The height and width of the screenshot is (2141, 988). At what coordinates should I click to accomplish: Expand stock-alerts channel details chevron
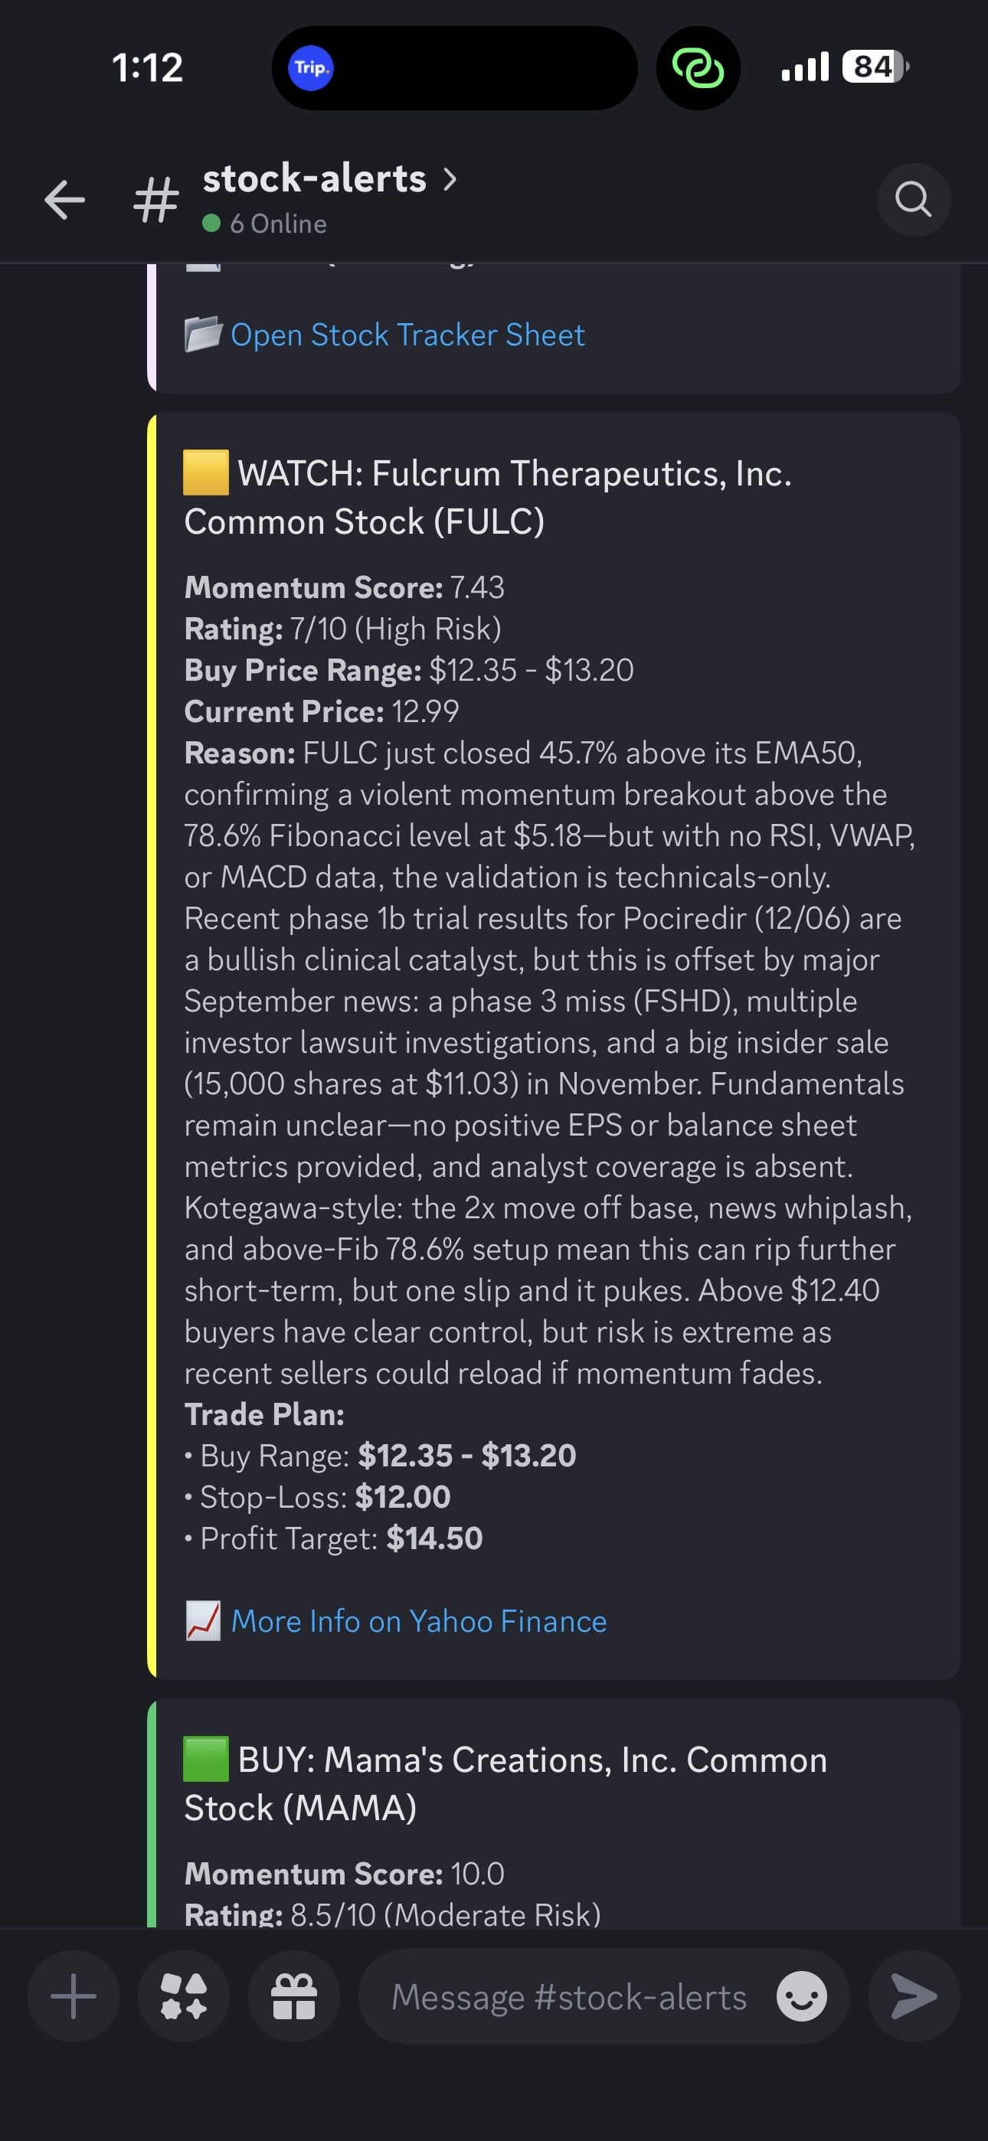click(450, 178)
